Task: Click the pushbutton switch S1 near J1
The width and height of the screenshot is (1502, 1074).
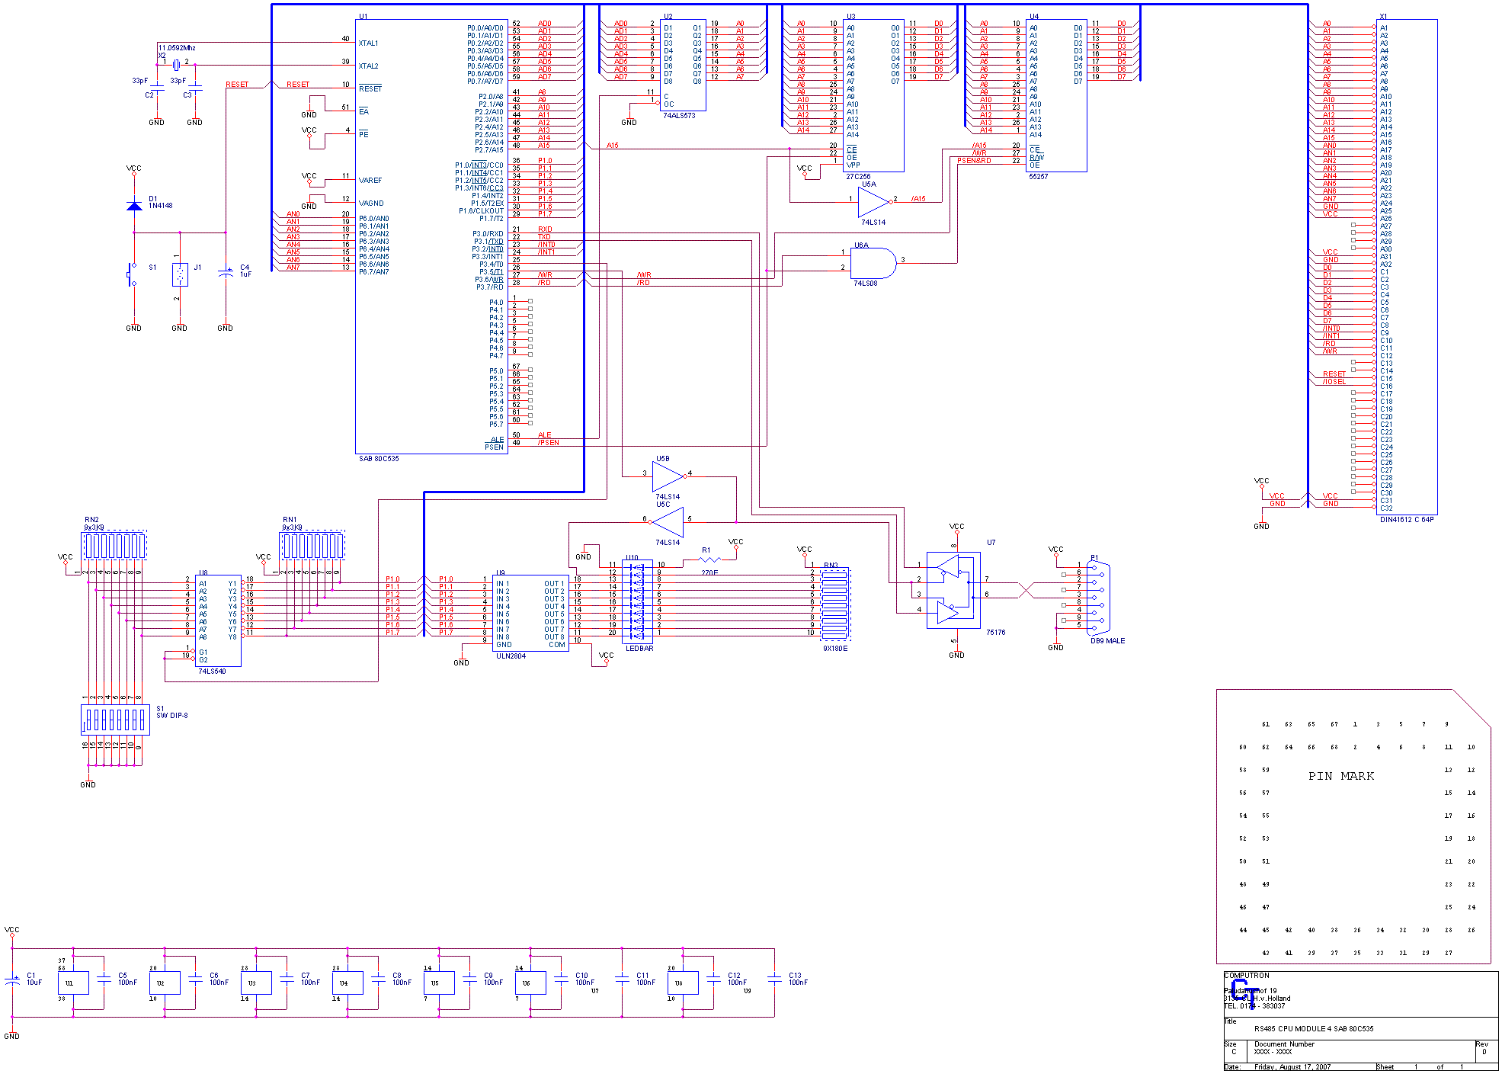Action: point(131,273)
